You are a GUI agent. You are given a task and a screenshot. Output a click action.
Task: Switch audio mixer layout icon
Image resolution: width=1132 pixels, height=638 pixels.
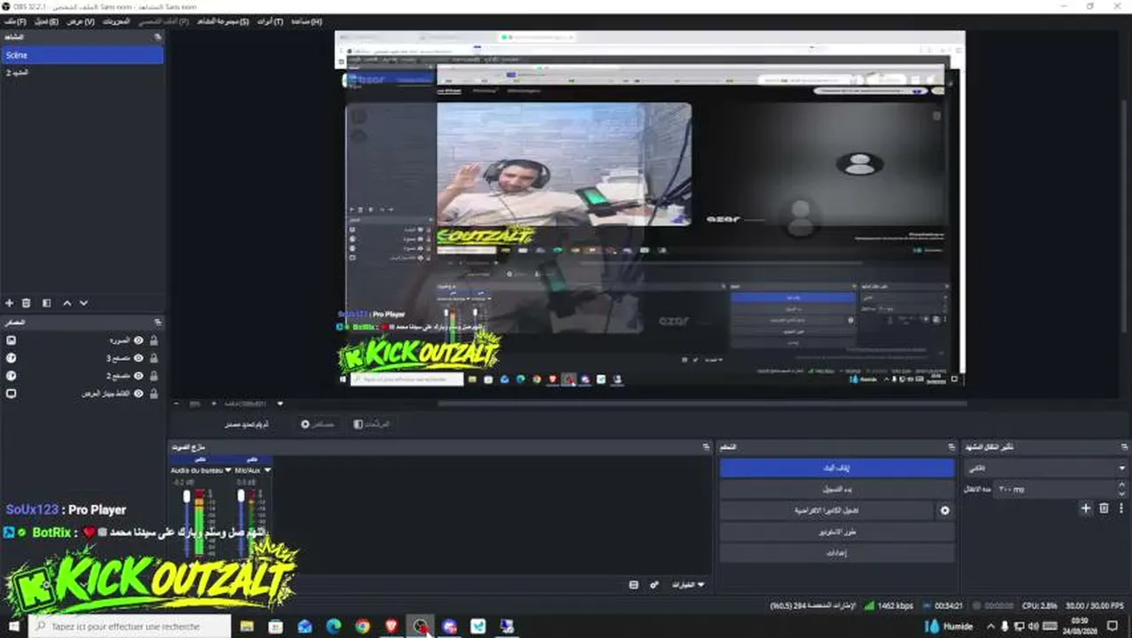pos(633,585)
